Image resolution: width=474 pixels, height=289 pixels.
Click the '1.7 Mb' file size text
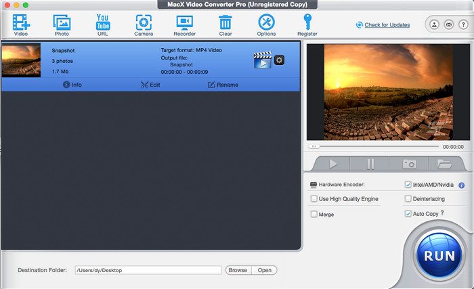tap(60, 72)
